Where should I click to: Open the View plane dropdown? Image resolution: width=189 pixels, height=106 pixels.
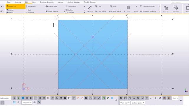coord(125,103)
